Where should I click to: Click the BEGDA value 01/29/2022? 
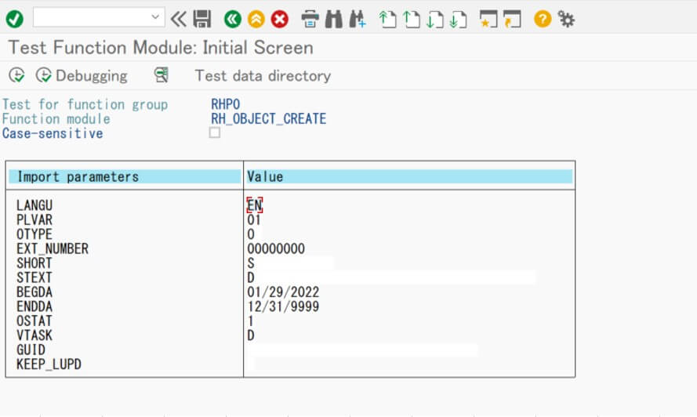283,292
